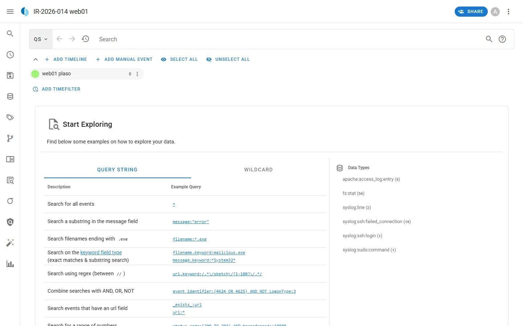523x326 pixels.
Task: Select syslog:ssh:failed_connection data type
Action: 377,222
